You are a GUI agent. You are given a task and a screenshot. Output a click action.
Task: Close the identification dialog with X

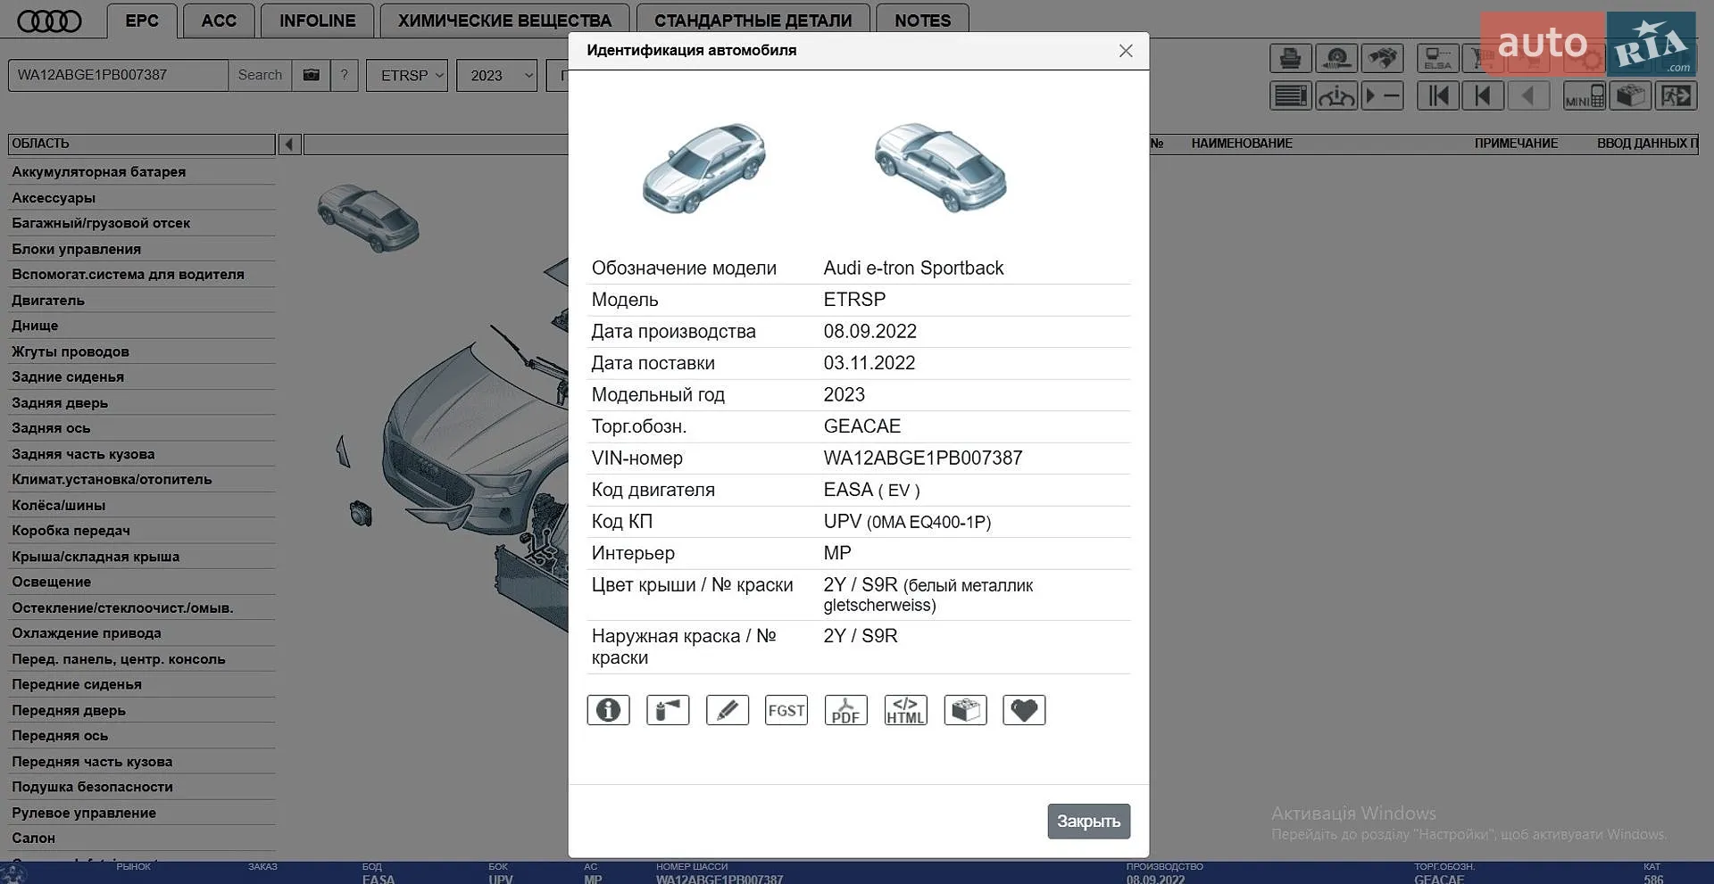[1126, 51]
